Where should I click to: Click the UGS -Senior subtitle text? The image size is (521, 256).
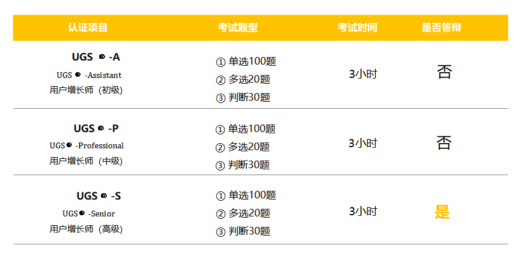[89, 214]
